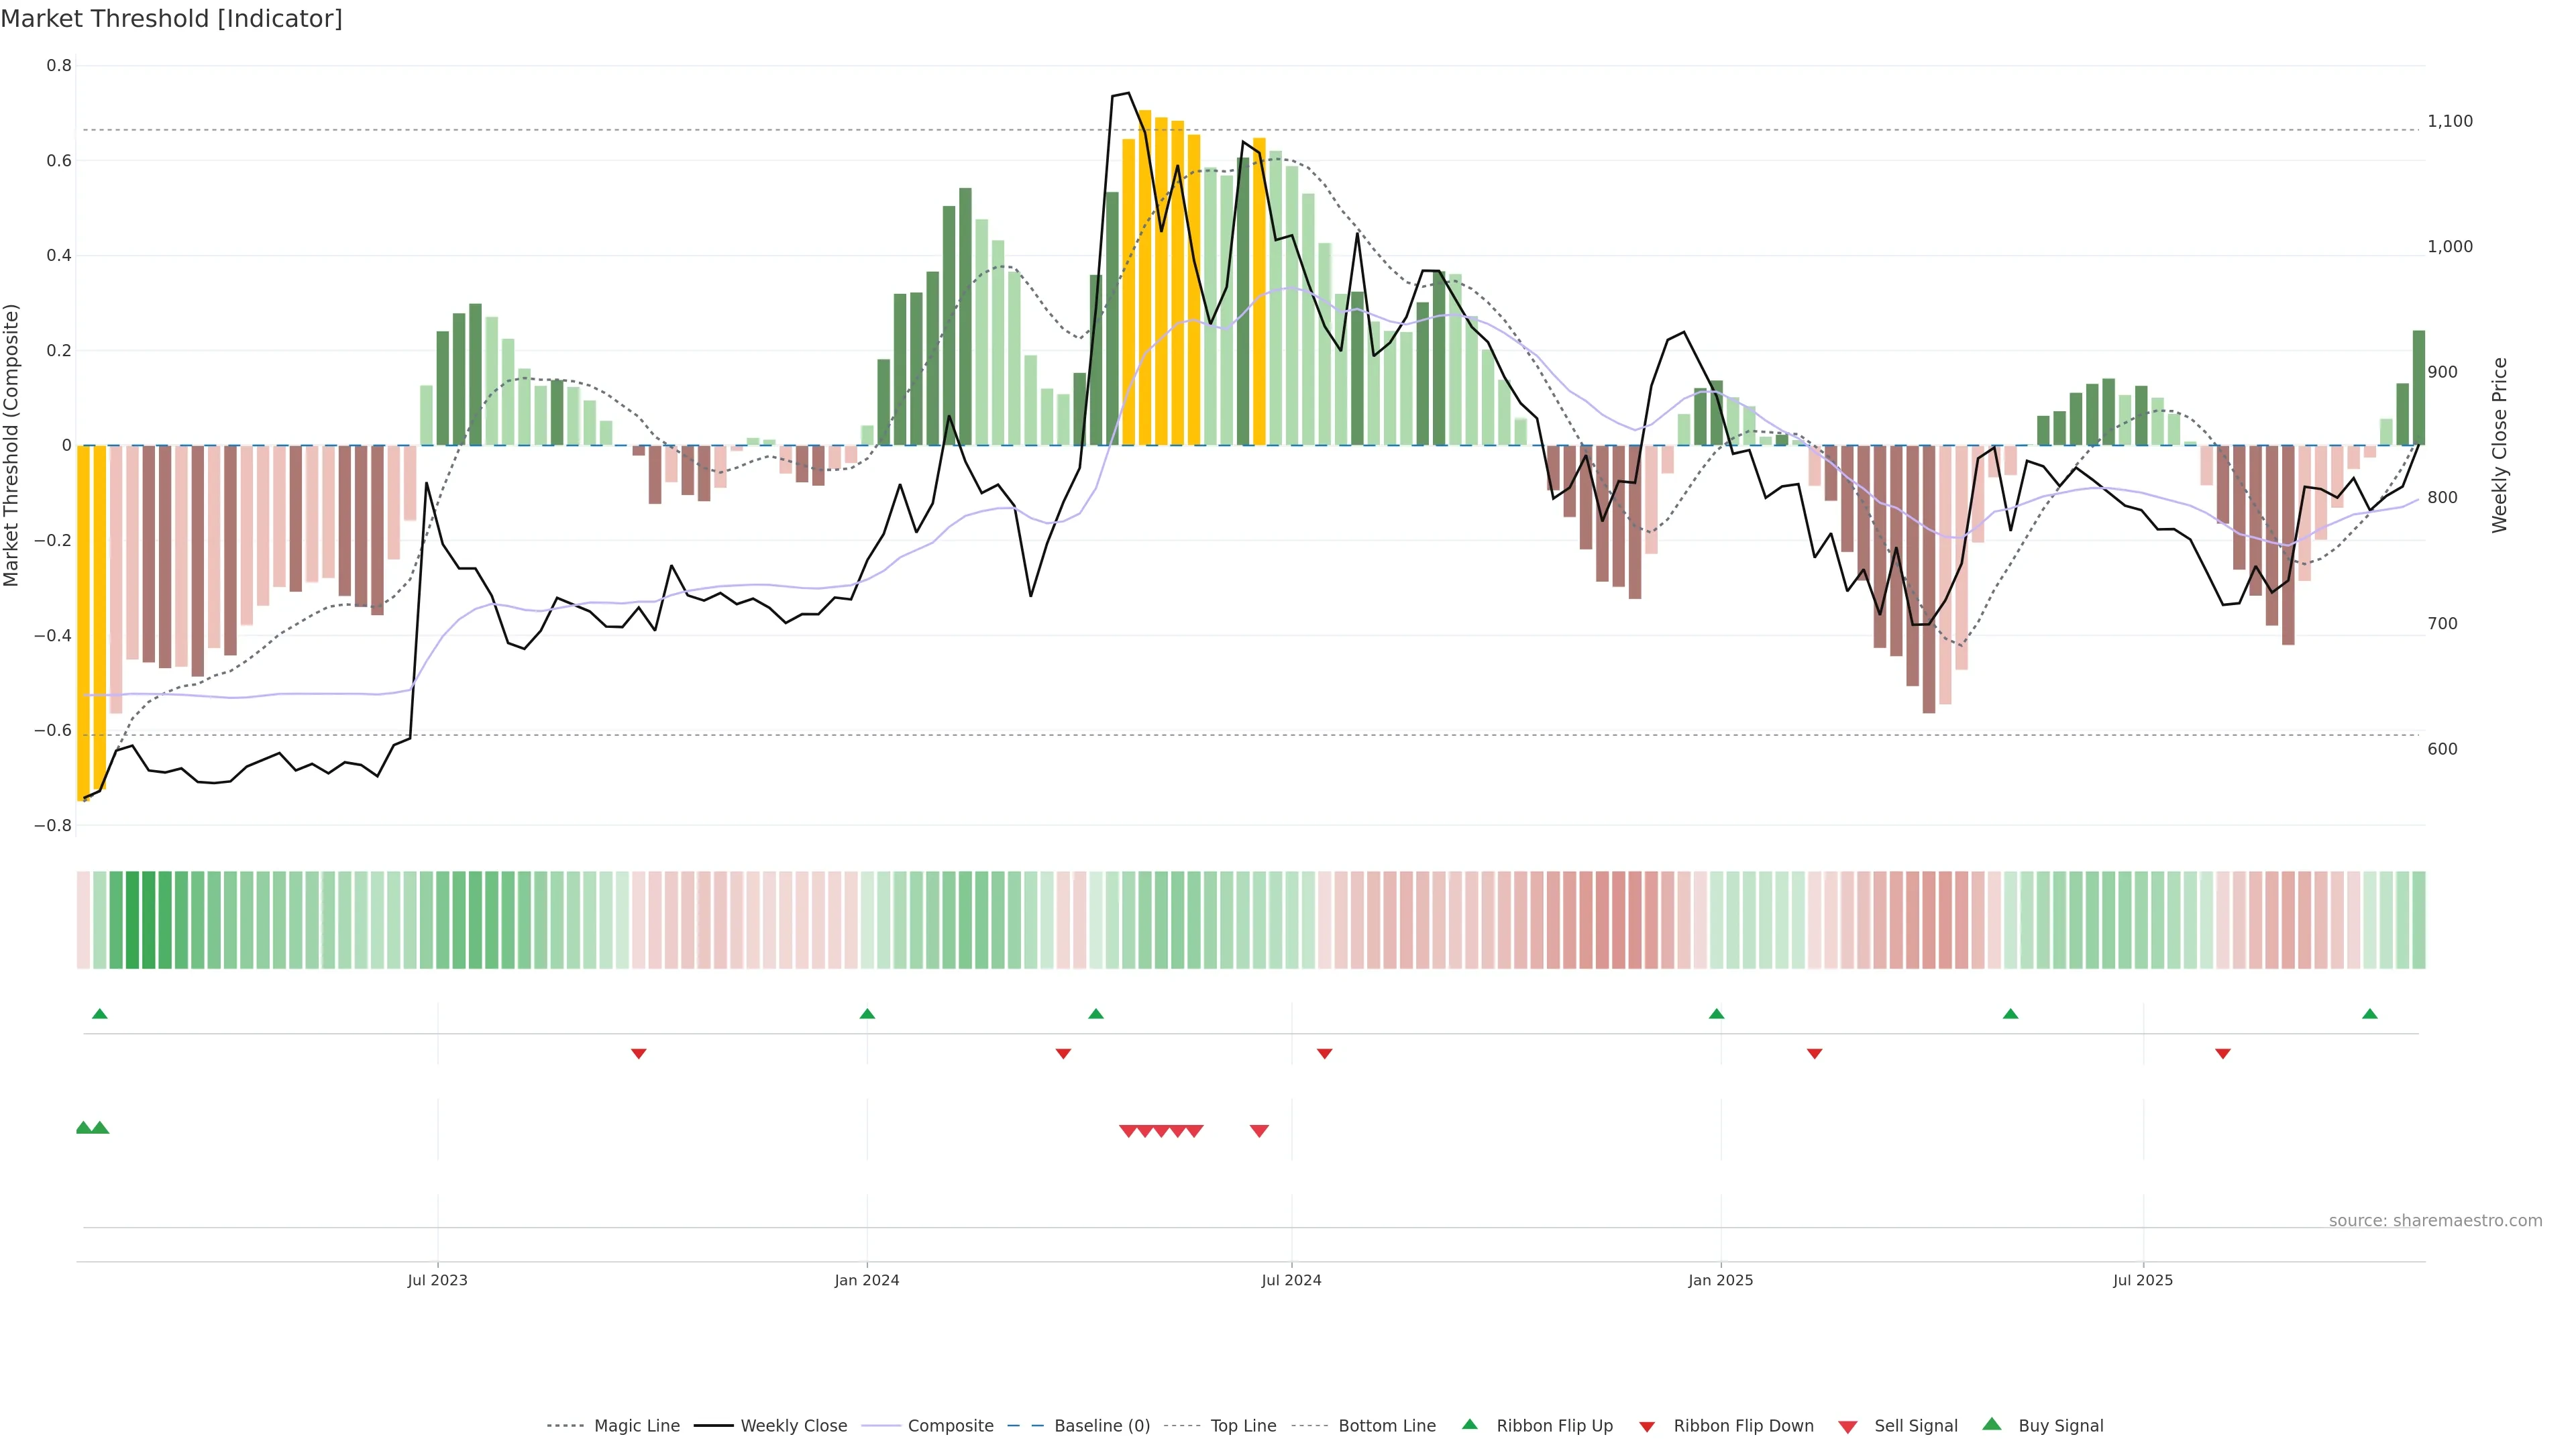
Task: Click Ribbon Flip Down legend triangle icon
Action: [1647, 1427]
